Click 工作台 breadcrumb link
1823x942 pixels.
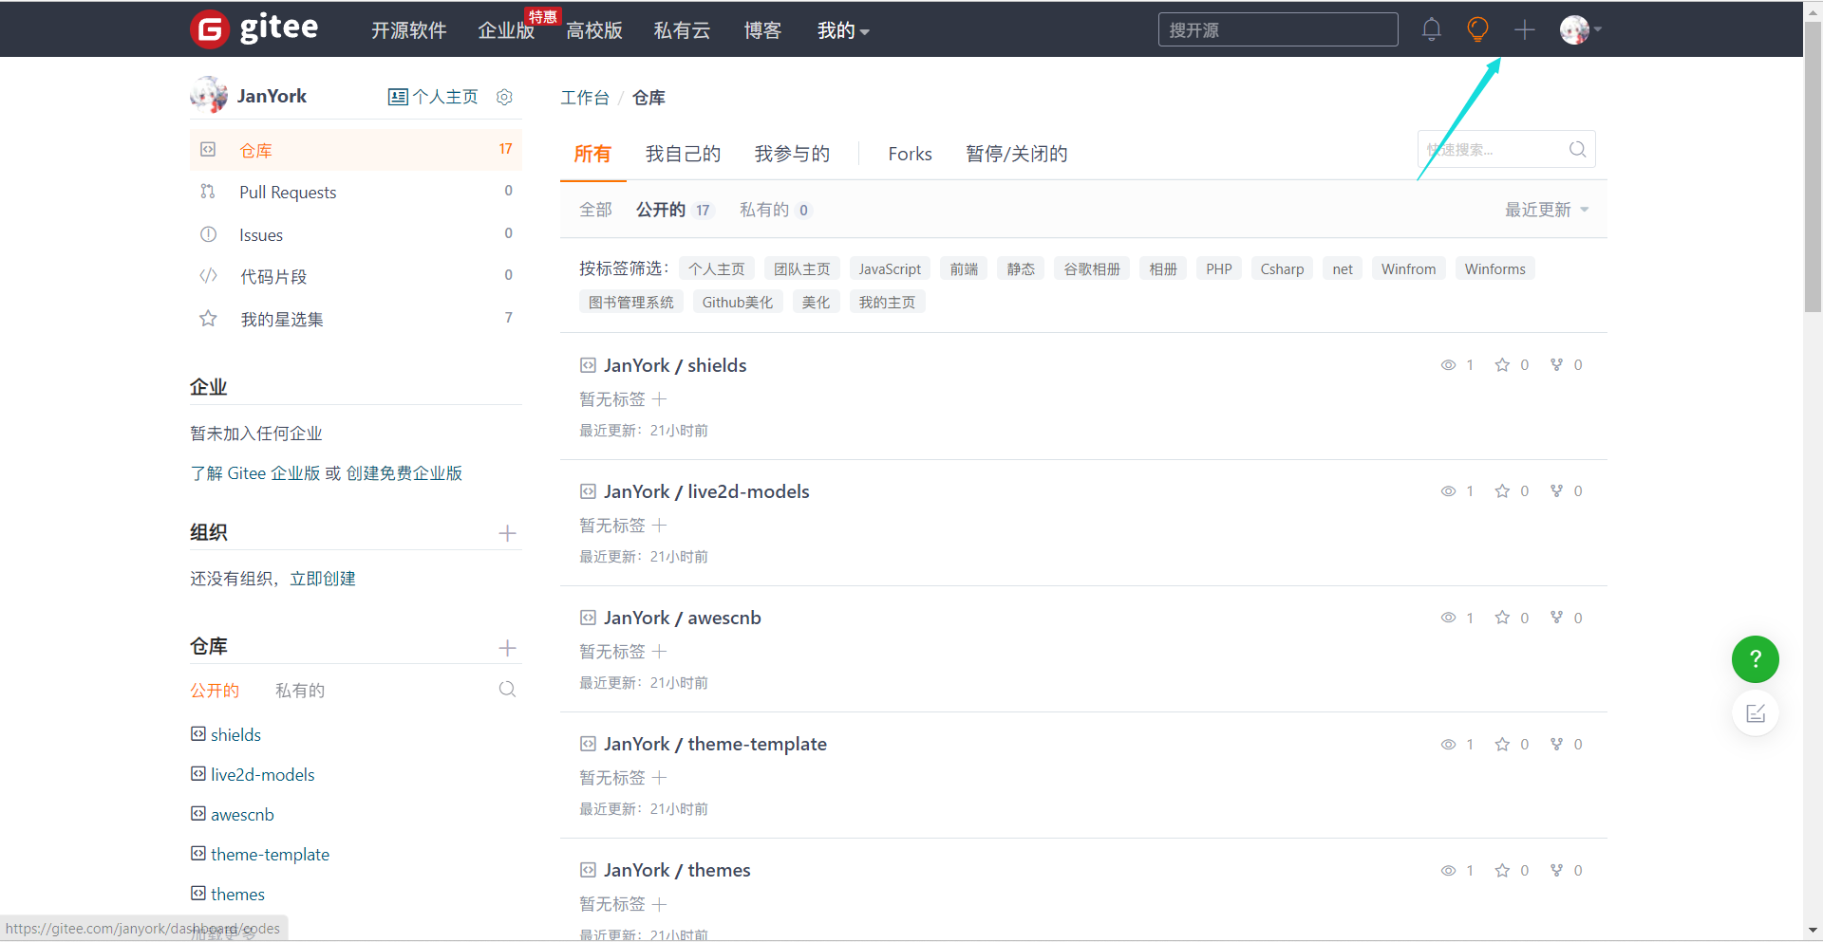[x=585, y=98]
